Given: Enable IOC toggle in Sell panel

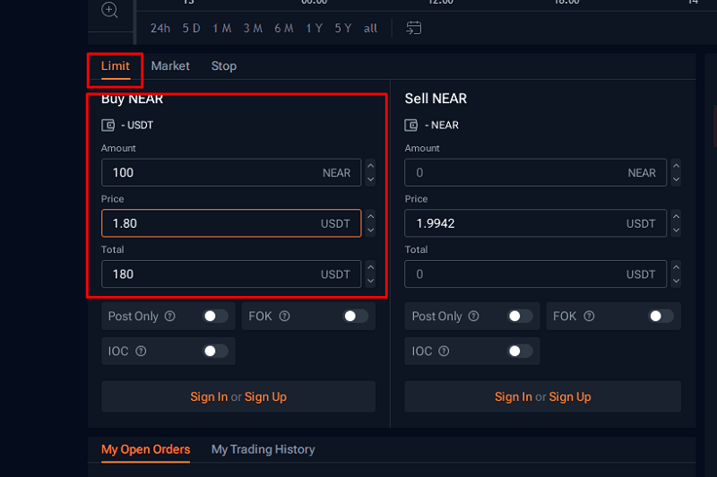Looking at the screenshot, I should (521, 351).
